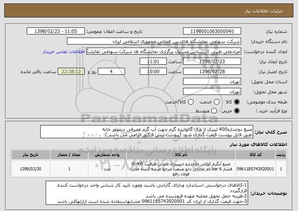Click the validity date field 1398/02/28
Screen dimensions: 298x211
tap(212, 72)
